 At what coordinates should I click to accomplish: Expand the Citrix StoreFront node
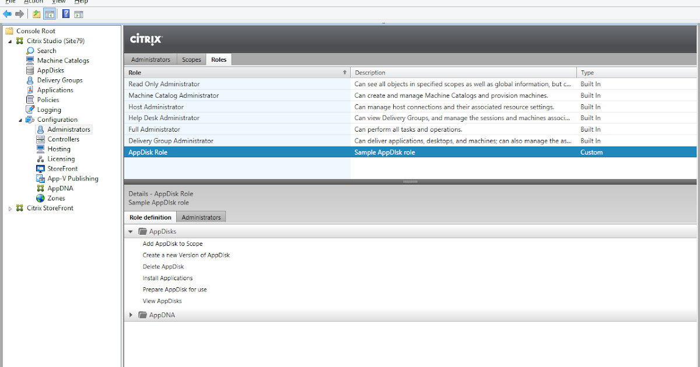[9, 208]
